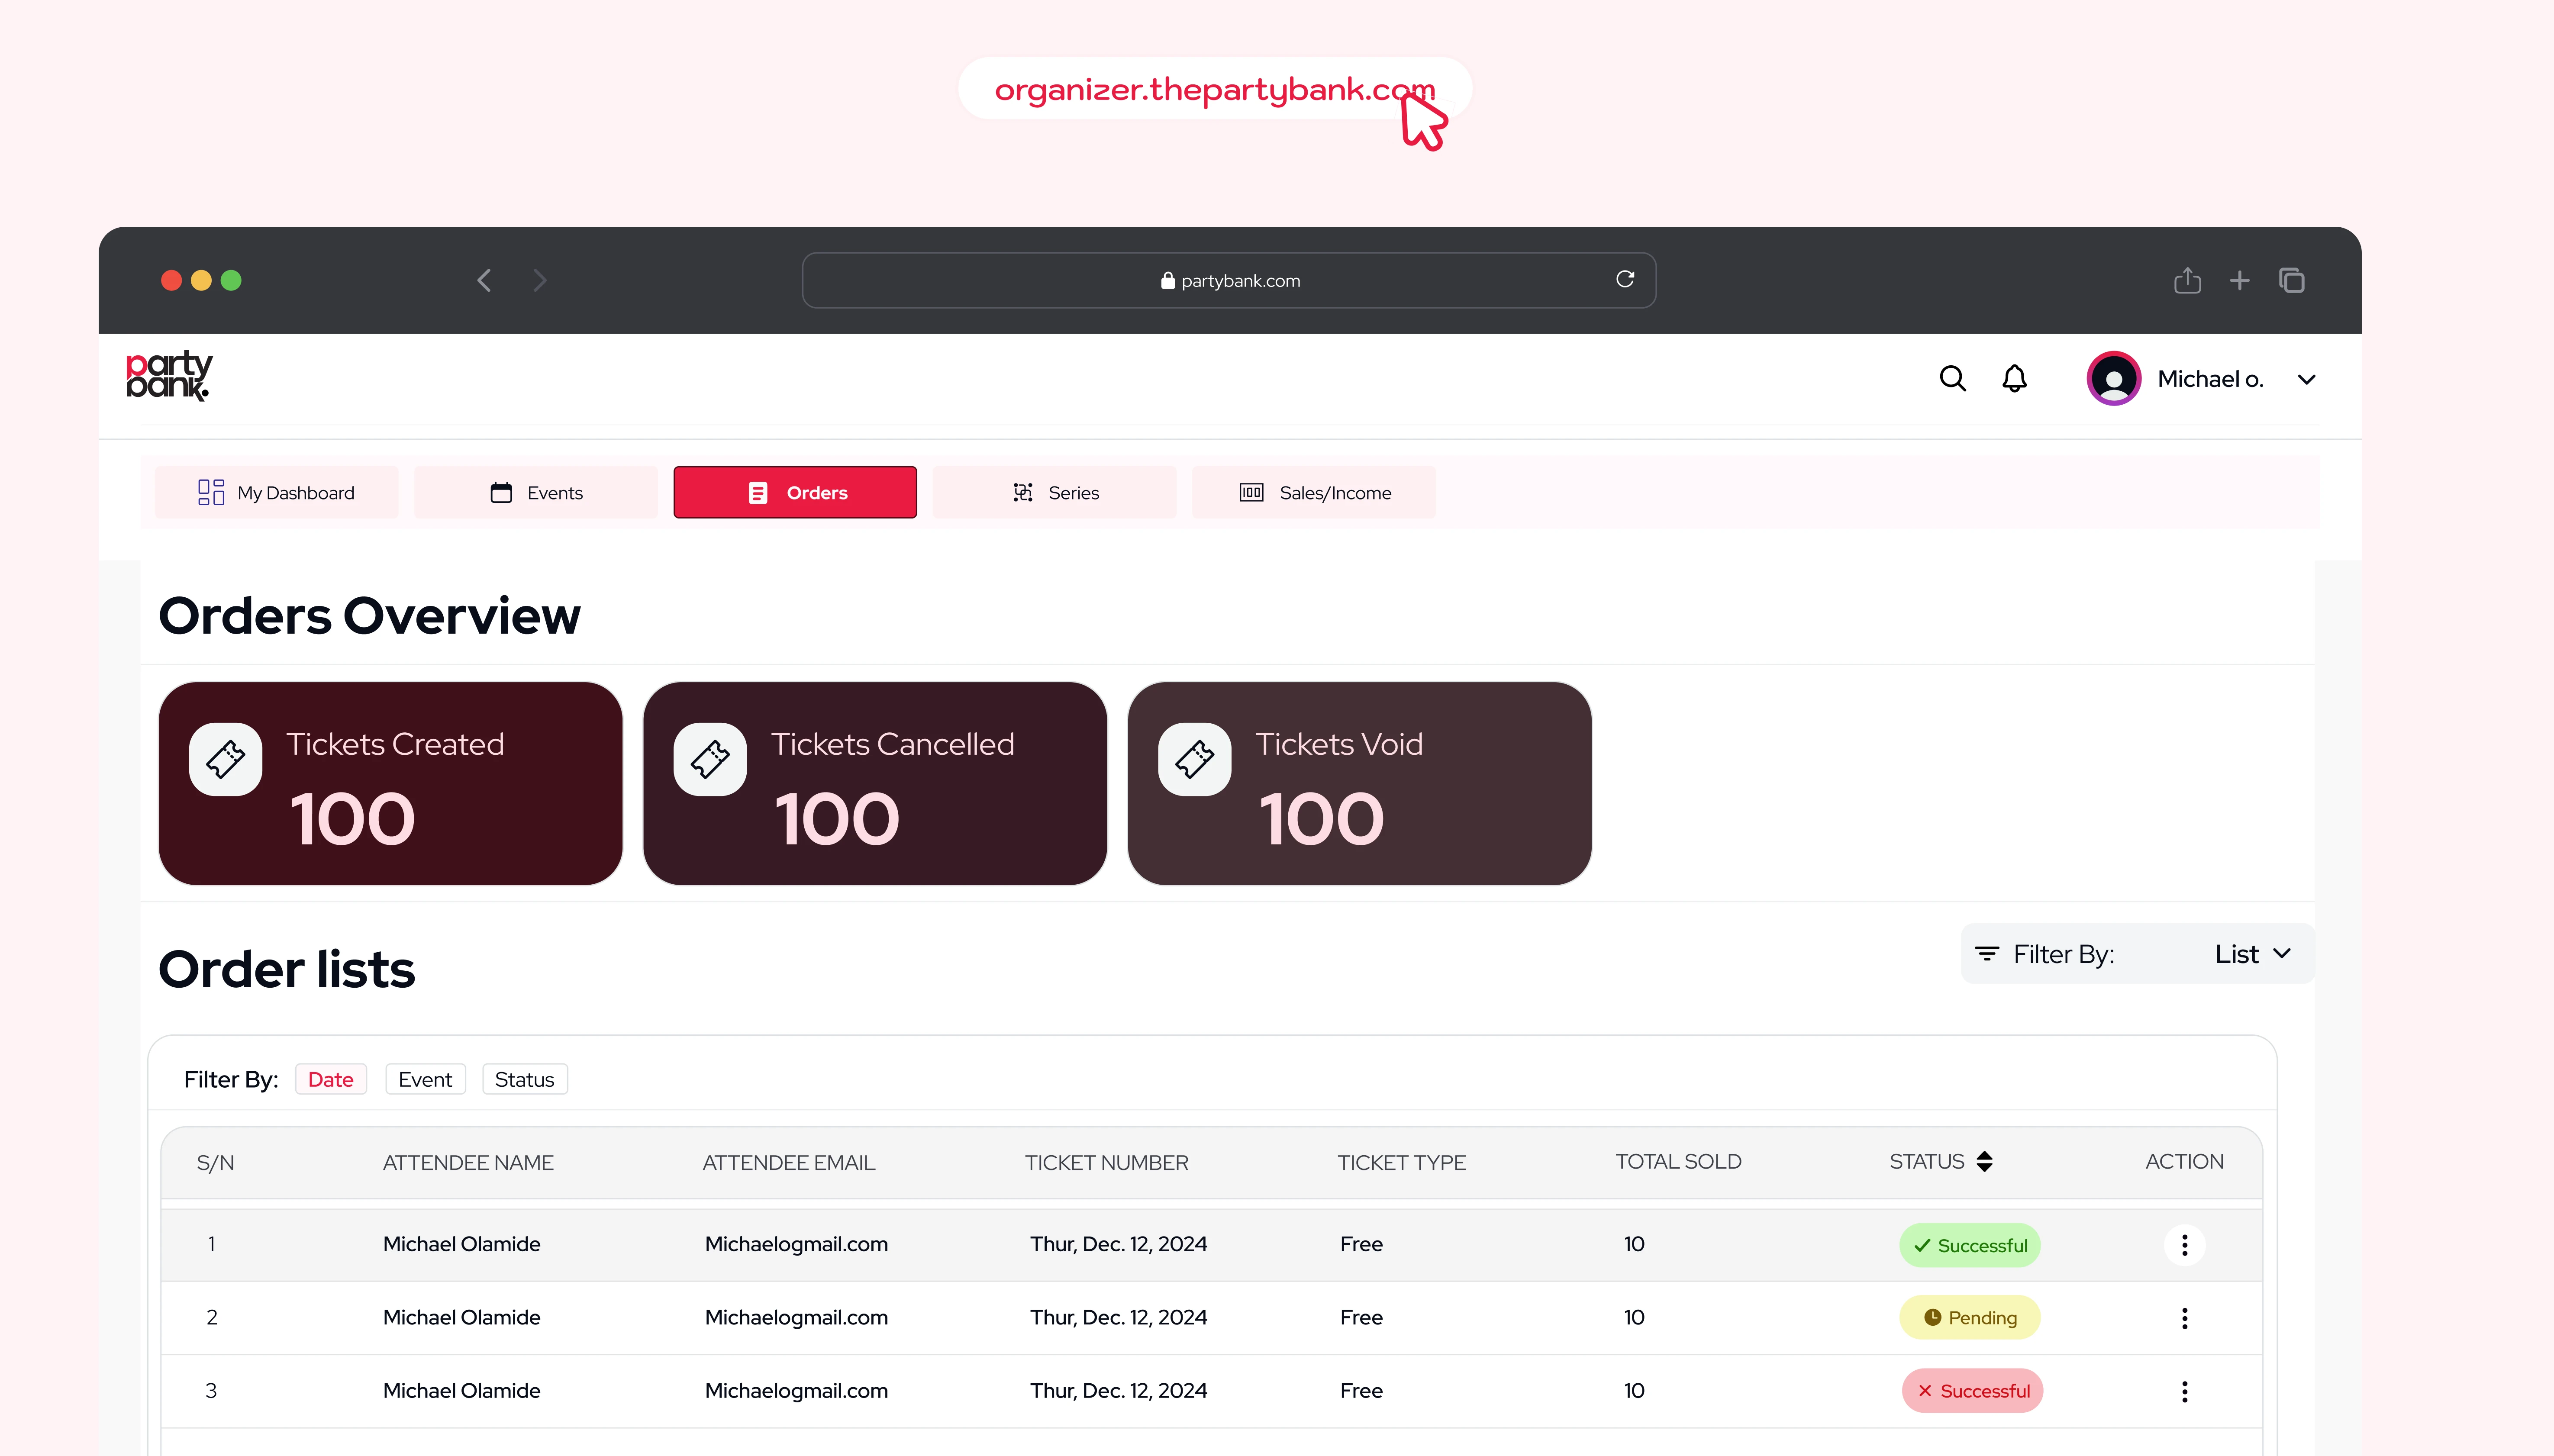The image size is (2554, 1456).
Task: Open the Sales/Income tab
Action: pos(1313,492)
